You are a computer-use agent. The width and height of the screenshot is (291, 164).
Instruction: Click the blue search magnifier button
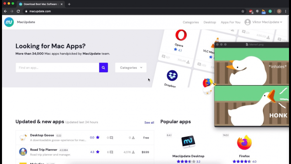coord(103,68)
